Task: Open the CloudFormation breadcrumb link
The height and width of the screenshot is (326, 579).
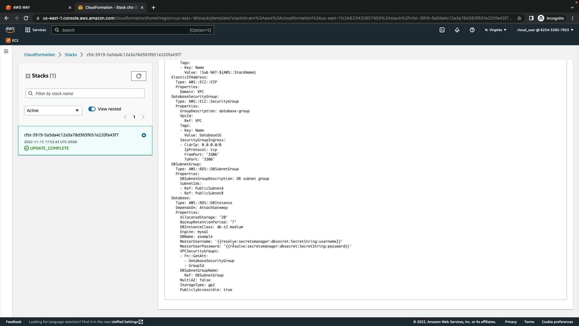Action: click(x=40, y=55)
